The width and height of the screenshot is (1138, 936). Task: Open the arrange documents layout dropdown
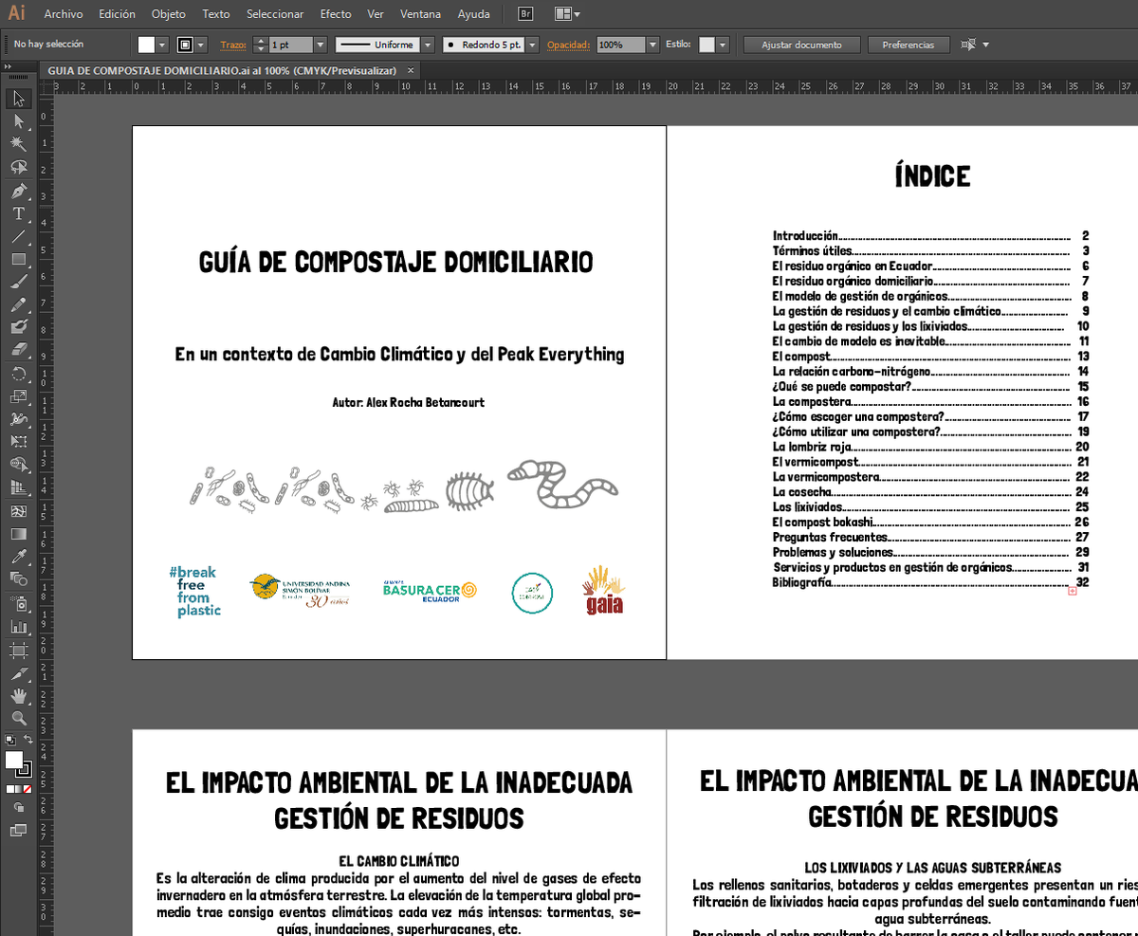click(x=567, y=14)
